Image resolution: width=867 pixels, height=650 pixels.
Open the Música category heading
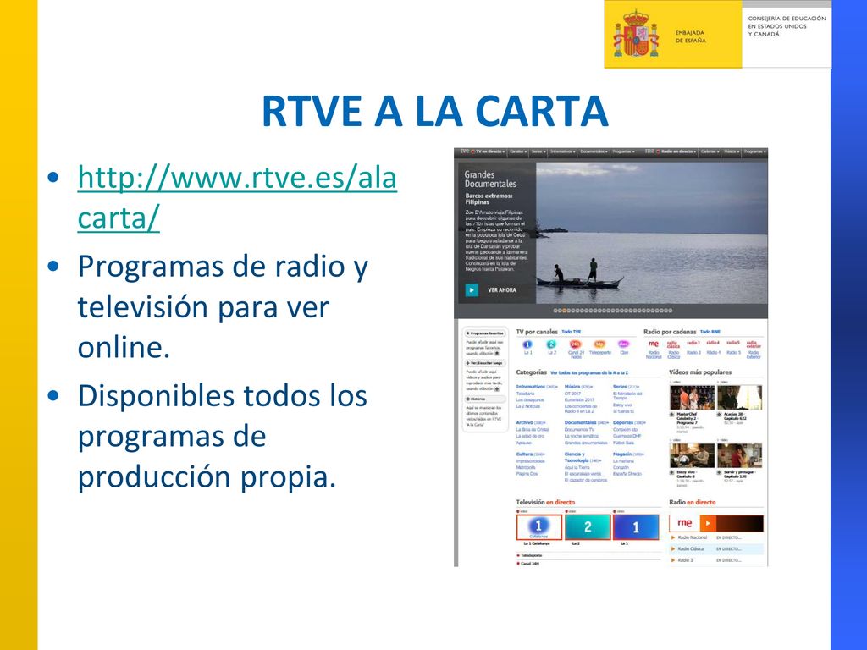(x=572, y=387)
